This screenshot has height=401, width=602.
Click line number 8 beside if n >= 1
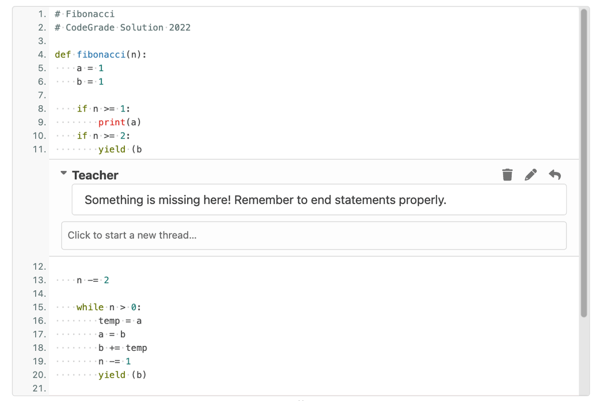point(41,108)
